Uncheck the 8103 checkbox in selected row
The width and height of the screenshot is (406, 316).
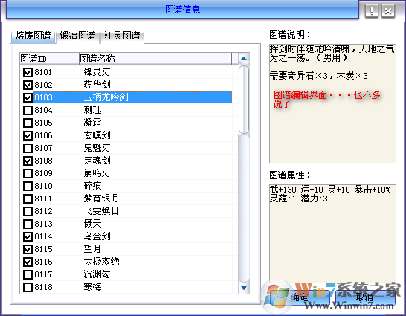[28, 97]
